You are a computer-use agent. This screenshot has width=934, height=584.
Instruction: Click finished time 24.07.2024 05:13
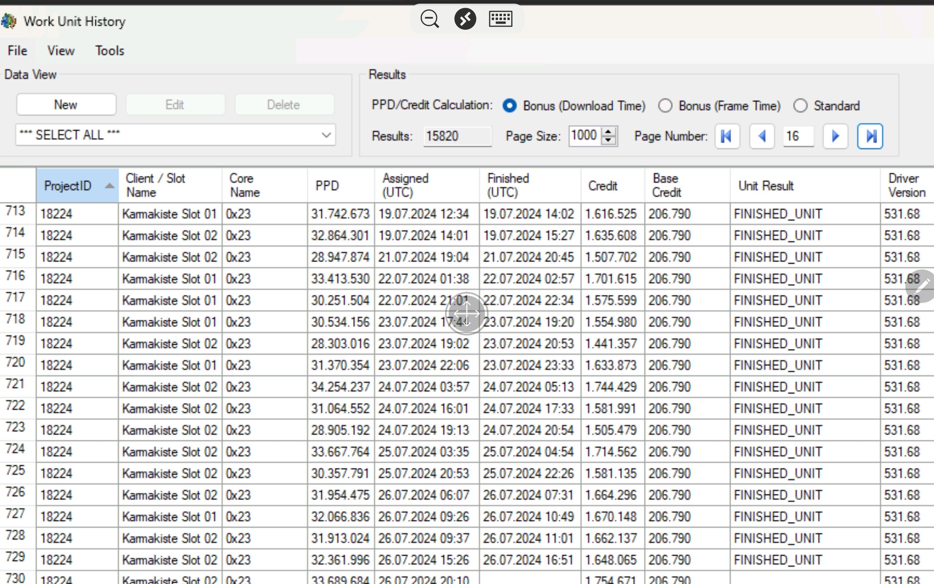click(x=528, y=387)
